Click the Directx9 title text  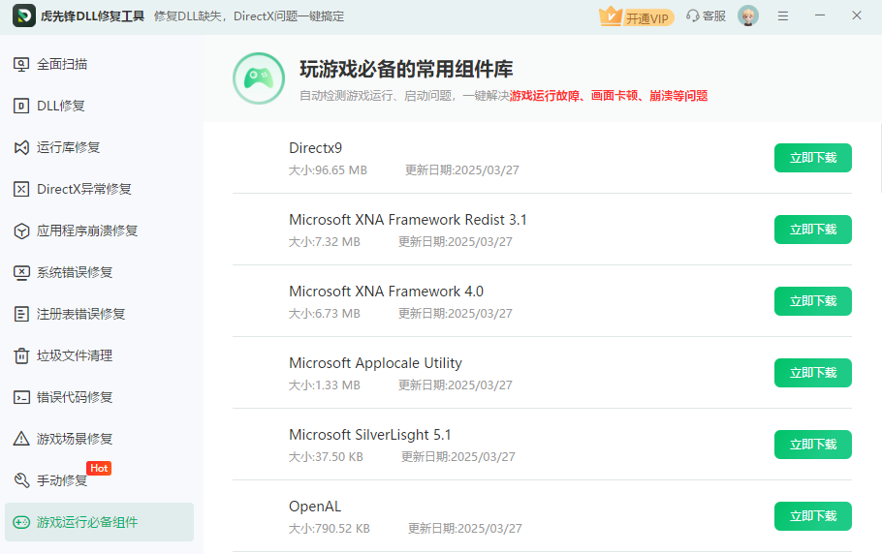pos(315,148)
